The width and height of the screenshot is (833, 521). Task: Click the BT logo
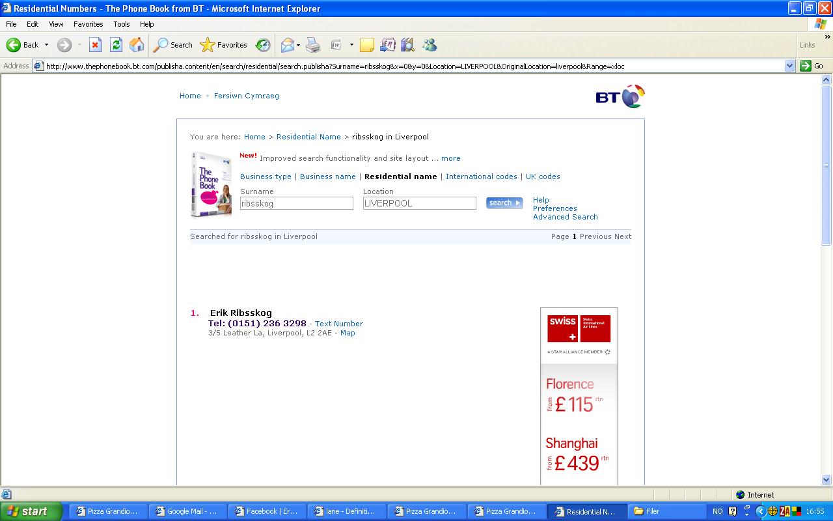click(620, 96)
